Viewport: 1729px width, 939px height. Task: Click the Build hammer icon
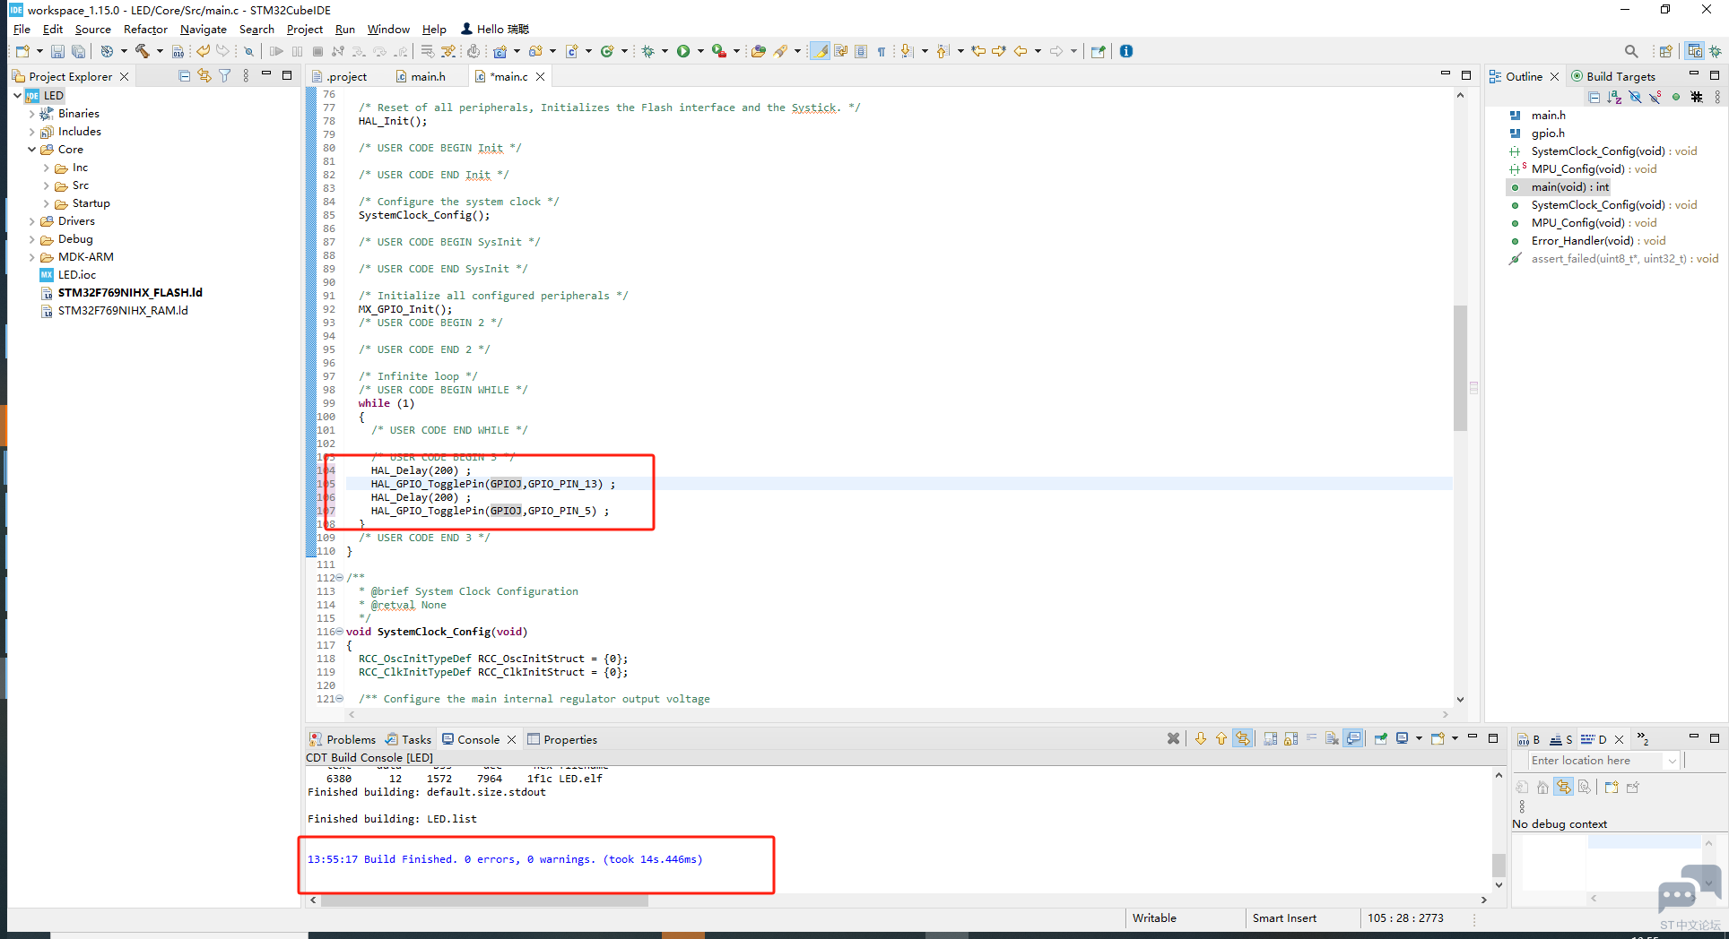tap(142, 51)
